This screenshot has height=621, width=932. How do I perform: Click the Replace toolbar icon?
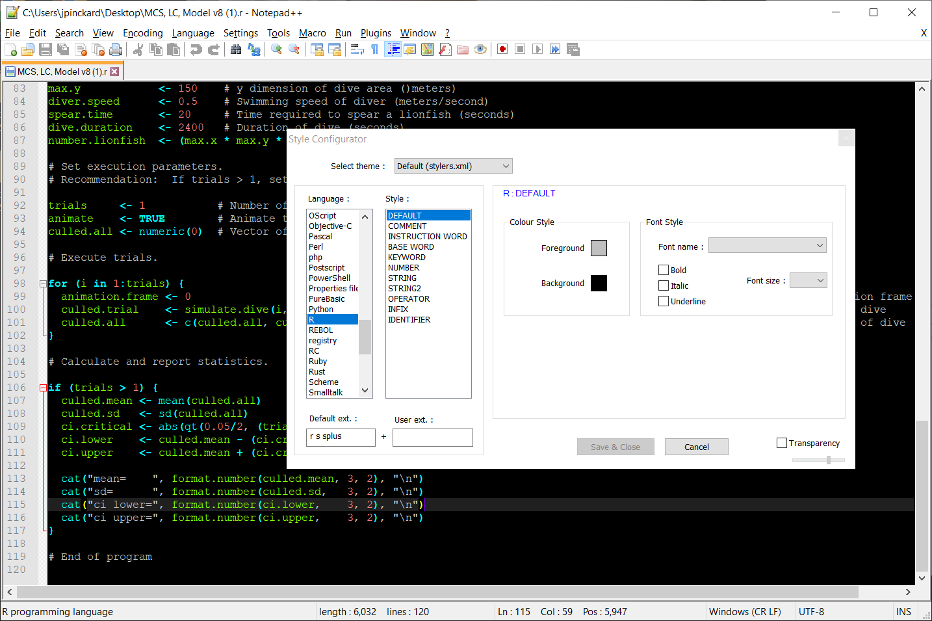pyautogui.click(x=254, y=49)
